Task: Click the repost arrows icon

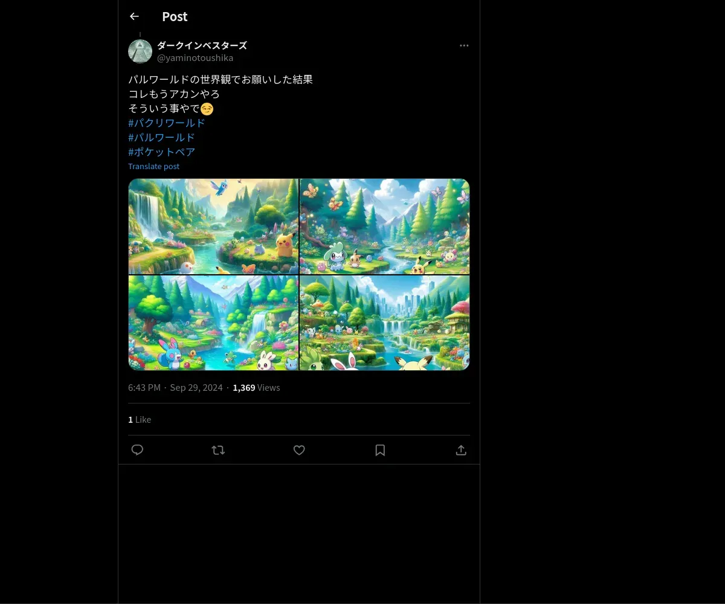Action: pos(218,450)
